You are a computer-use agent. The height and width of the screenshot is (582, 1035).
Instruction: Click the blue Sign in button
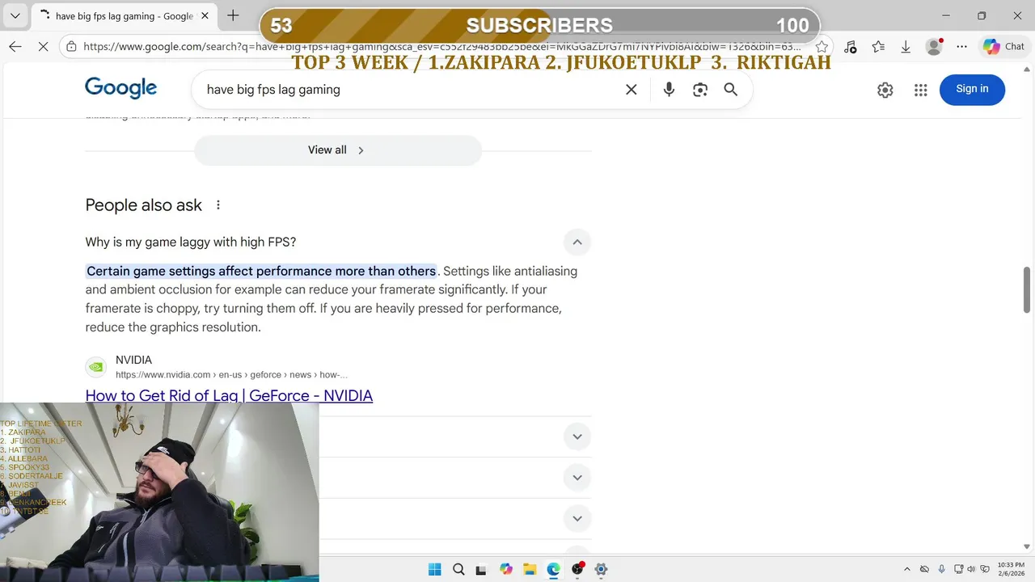click(x=972, y=89)
